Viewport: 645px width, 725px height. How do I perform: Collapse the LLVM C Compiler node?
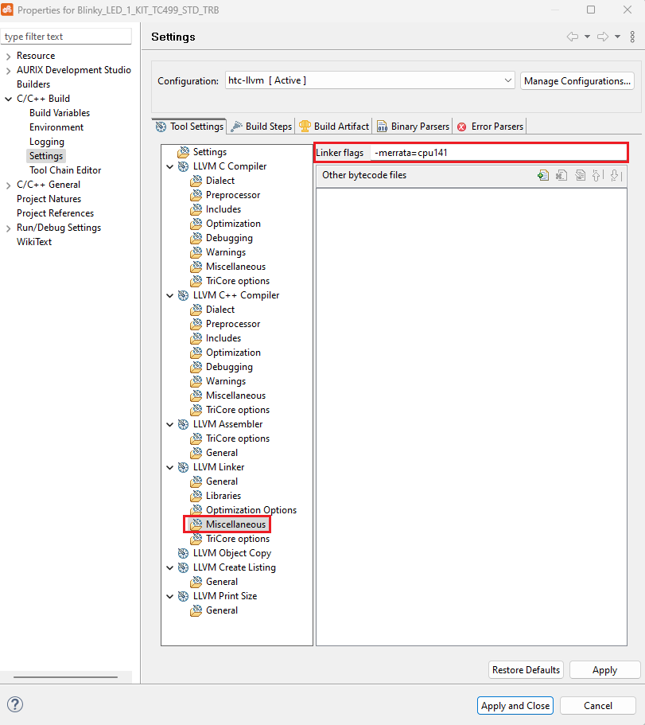click(x=170, y=166)
